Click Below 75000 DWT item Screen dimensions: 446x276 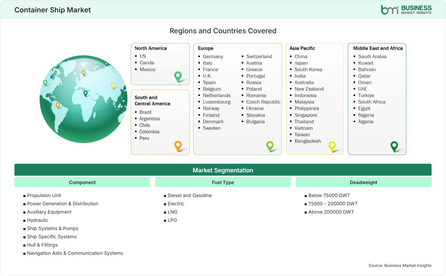tap(329, 195)
